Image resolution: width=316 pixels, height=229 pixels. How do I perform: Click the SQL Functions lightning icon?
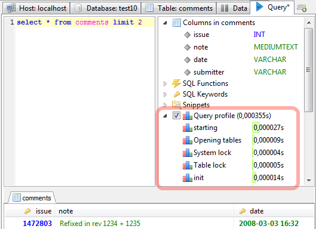click(x=176, y=83)
